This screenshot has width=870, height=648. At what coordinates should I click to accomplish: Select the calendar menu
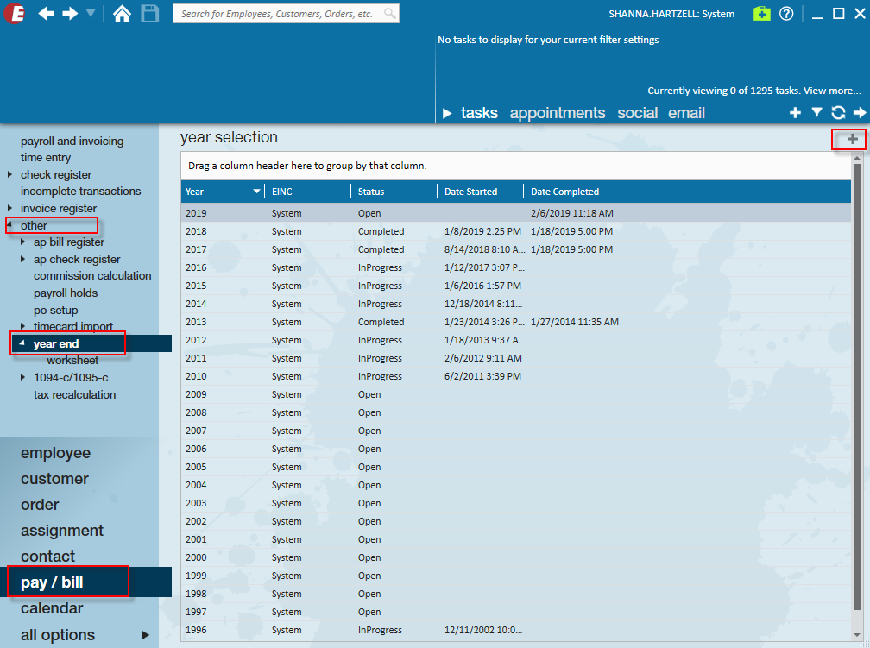pyautogui.click(x=52, y=608)
